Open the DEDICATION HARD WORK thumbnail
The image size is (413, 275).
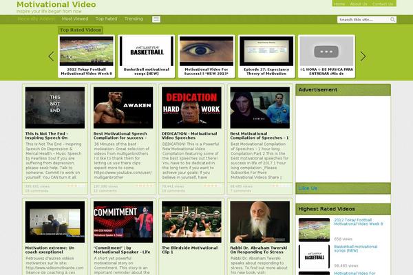[192, 108]
